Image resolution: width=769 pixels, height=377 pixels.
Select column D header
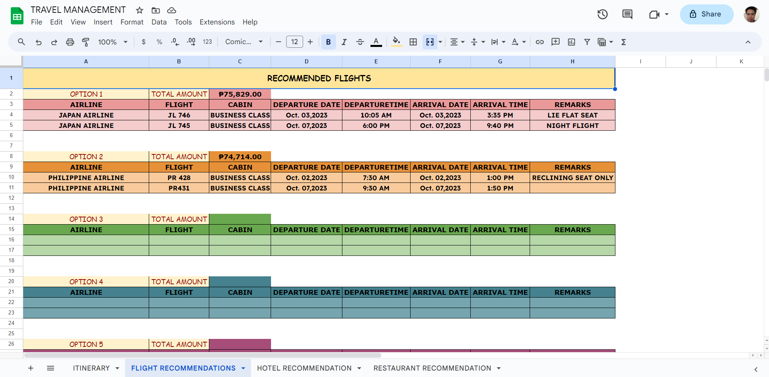tap(306, 61)
